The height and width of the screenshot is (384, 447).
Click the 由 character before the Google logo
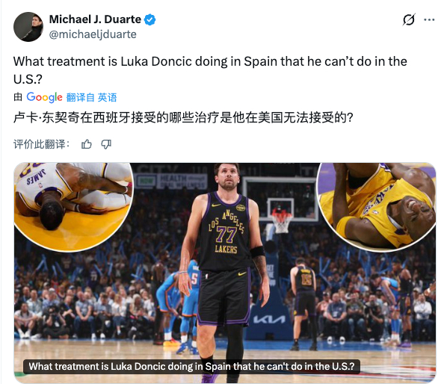coord(18,97)
